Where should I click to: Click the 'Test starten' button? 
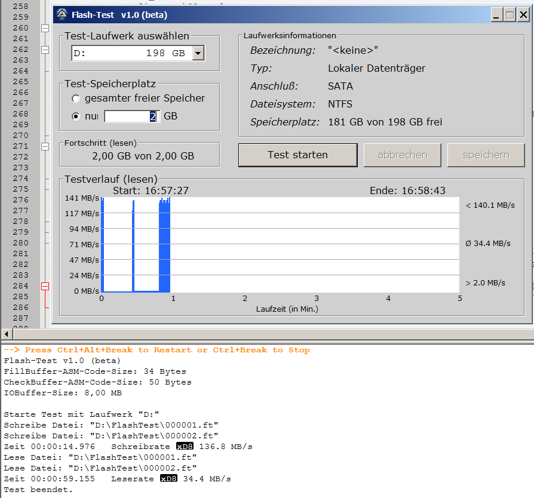(x=297, y=155)
